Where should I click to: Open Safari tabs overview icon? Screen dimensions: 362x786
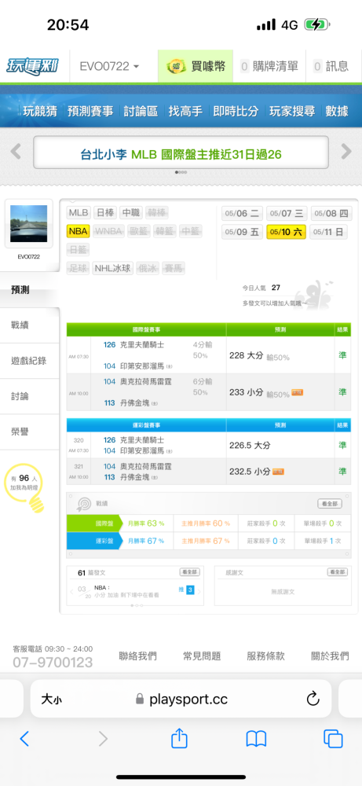tap(333, 738)
